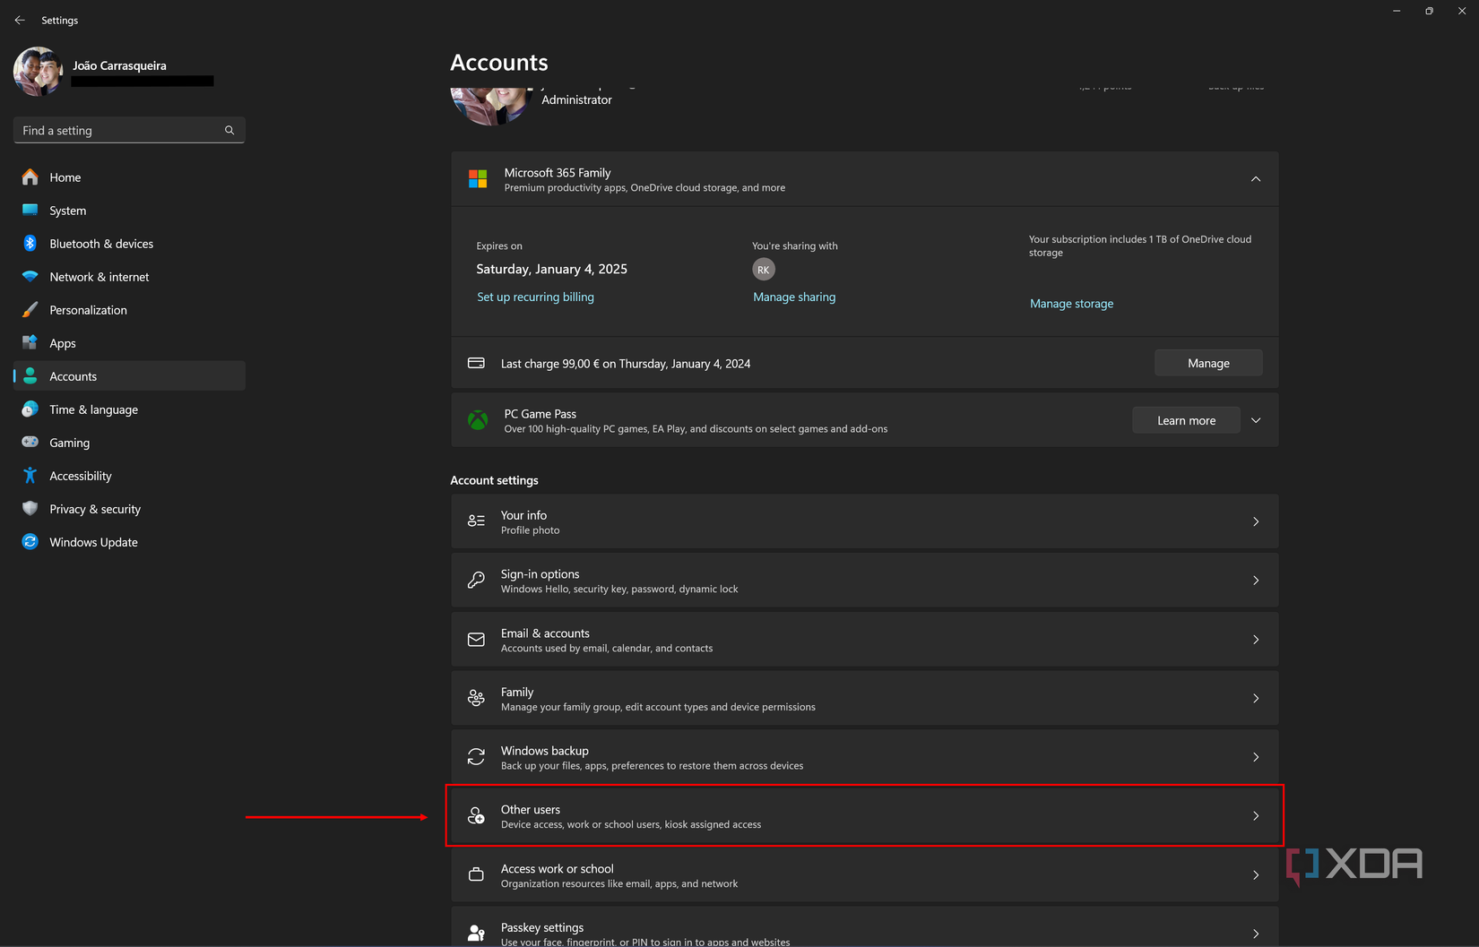Open Other users chevron arrow
This screenshot has width=1479, height=947.
[1255, 816]
